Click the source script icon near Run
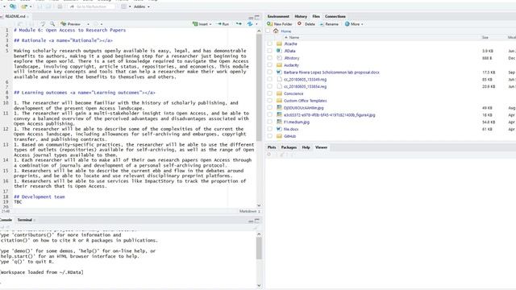516x290 pixels. point(250,24)
